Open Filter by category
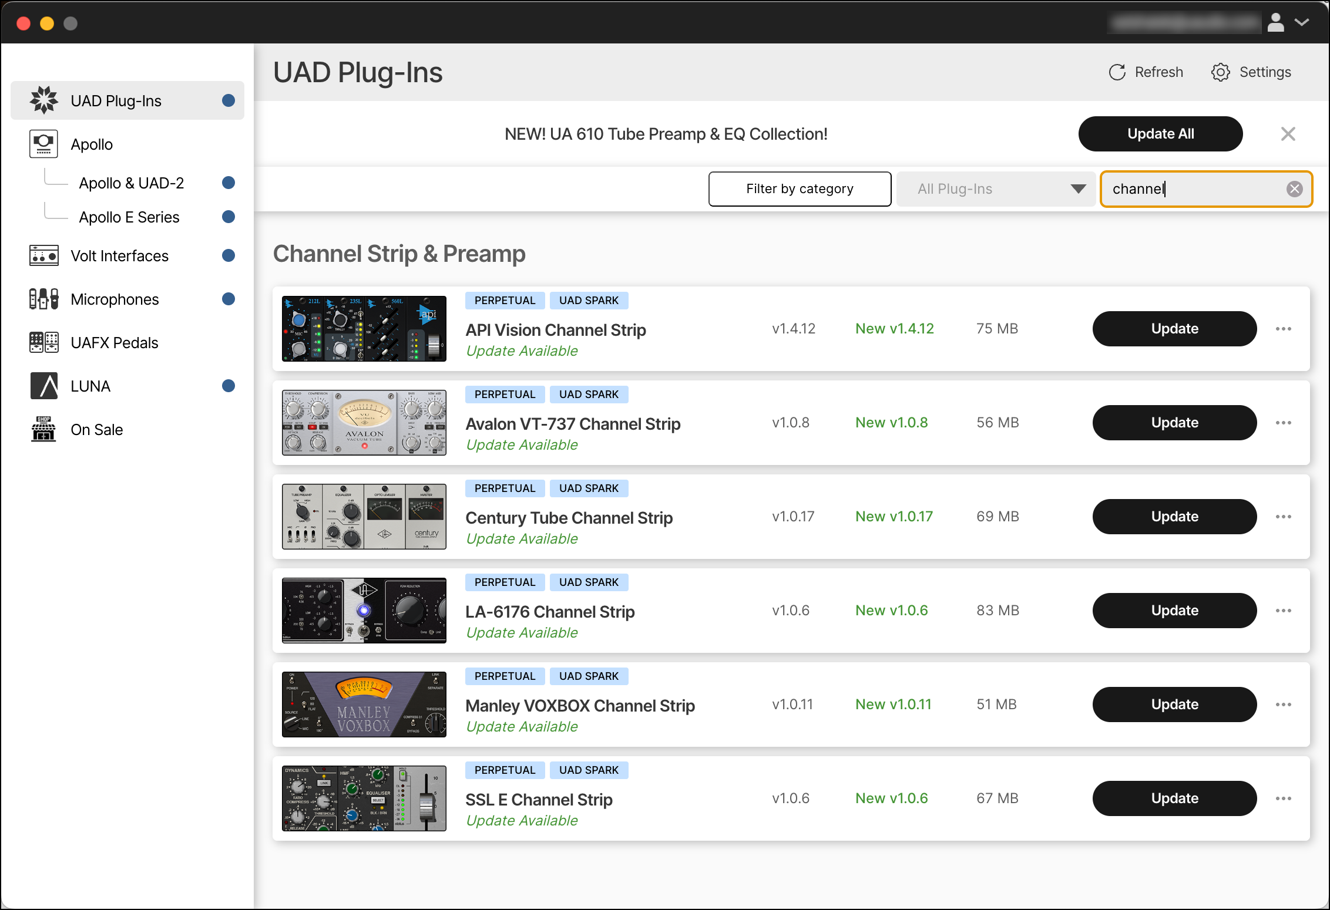This screenshot has width=1330, height=910. tap(799, 188)
